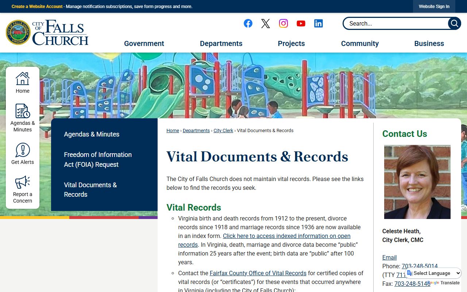Image resolution: width=467 pixels, height=292 pixels.
Task: Open the LinkedIn icon link
Action: (319, 23)
